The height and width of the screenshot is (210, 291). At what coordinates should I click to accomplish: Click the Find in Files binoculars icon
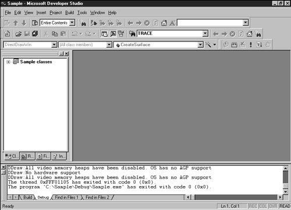click(x=132, y=34)
